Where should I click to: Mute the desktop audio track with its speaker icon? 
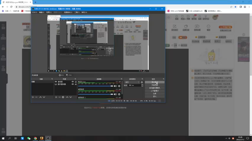(x=115, y=94)
